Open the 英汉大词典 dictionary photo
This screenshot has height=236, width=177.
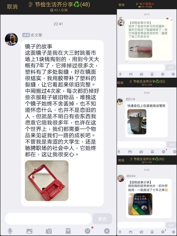tap(140, 204)
